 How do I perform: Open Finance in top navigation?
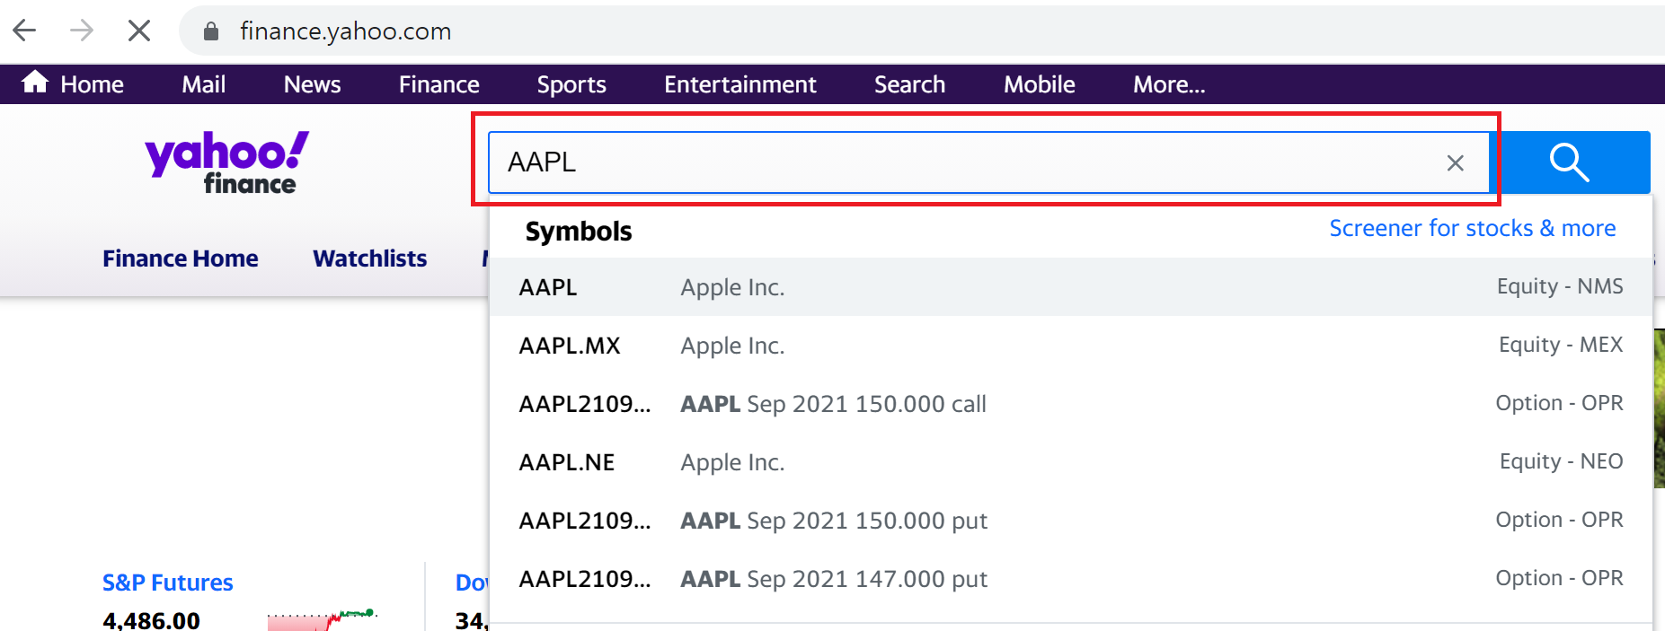tap(438, 84)
